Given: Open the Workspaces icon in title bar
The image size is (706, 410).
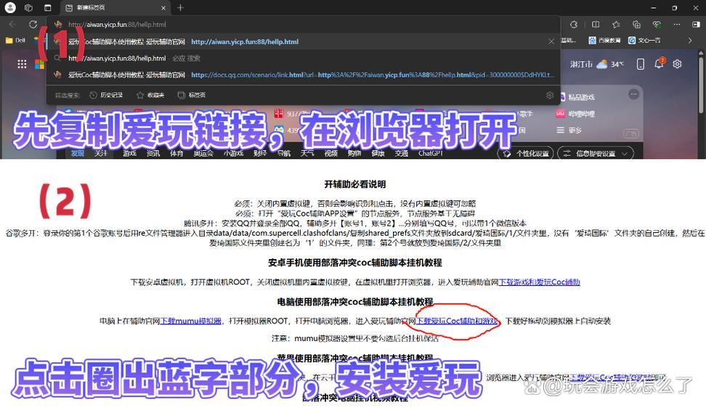Looking at the screenshot, I should [x=28, y=8].
